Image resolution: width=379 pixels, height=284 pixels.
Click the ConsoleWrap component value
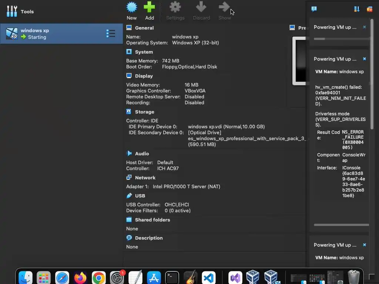(353, 158)
